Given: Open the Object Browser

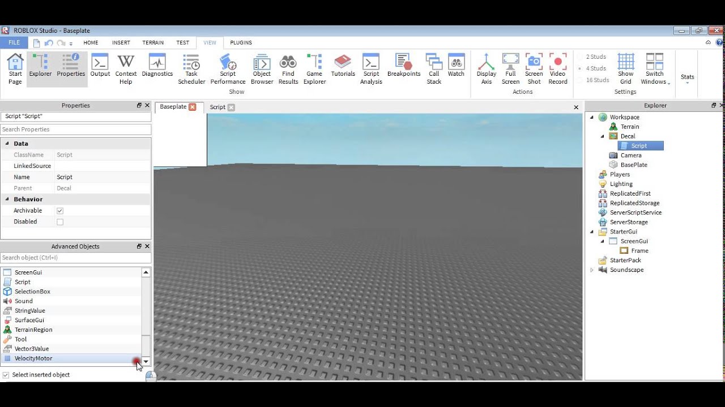Looking at the screenshot, I should [x=262, y=69].
